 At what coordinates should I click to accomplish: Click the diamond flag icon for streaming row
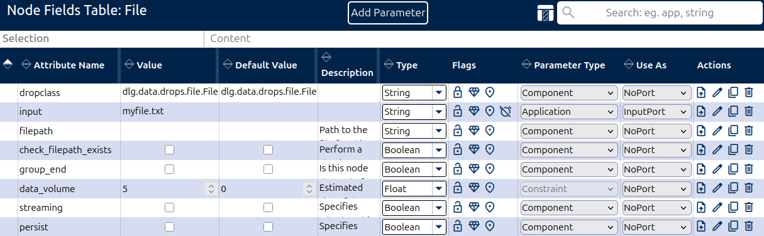click(x=474, y=208)
